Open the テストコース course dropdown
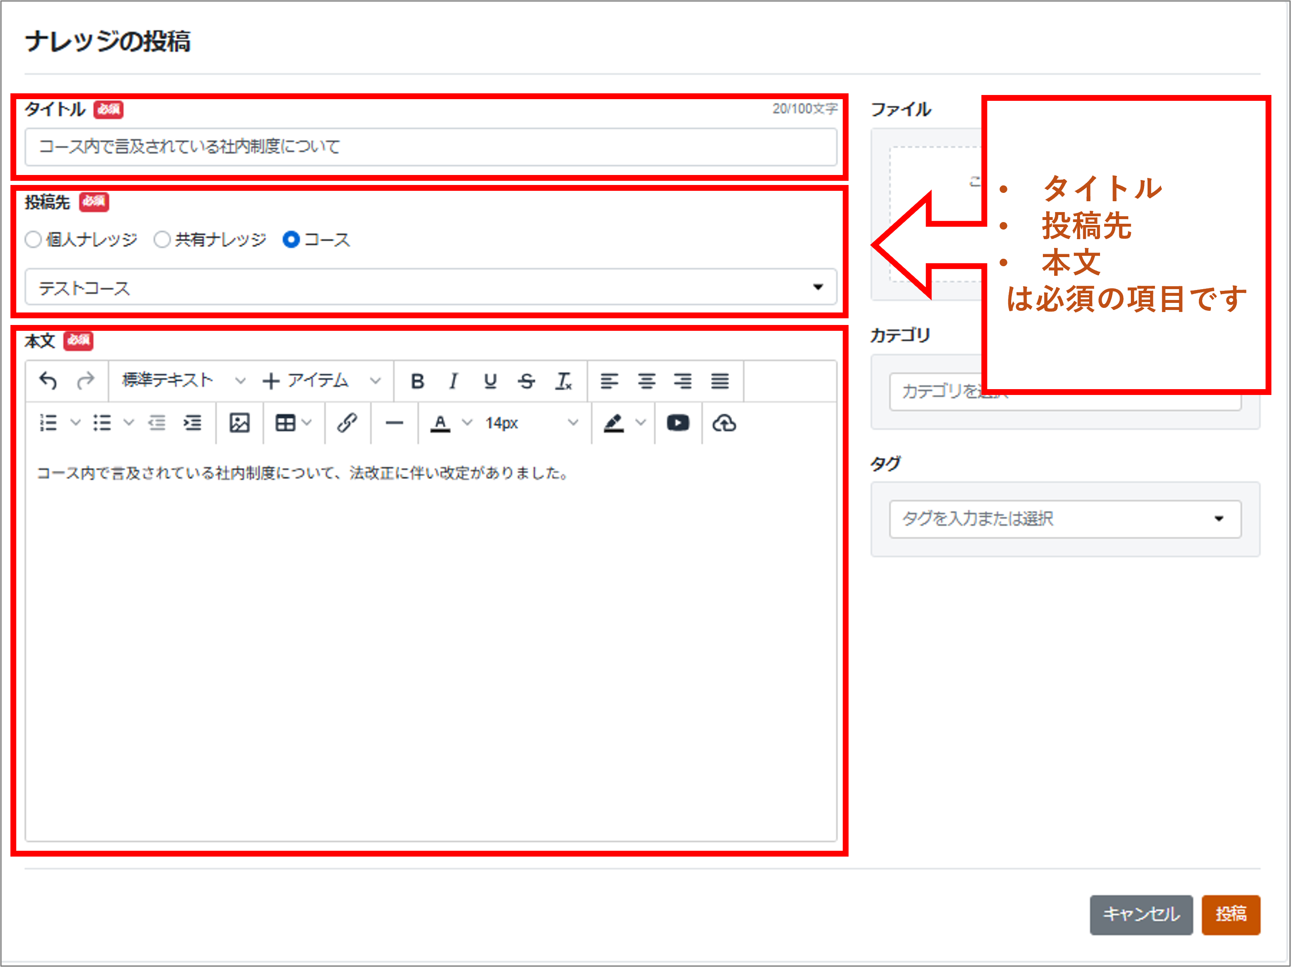This screenshot has height=967, width=1291. point(430,287)
